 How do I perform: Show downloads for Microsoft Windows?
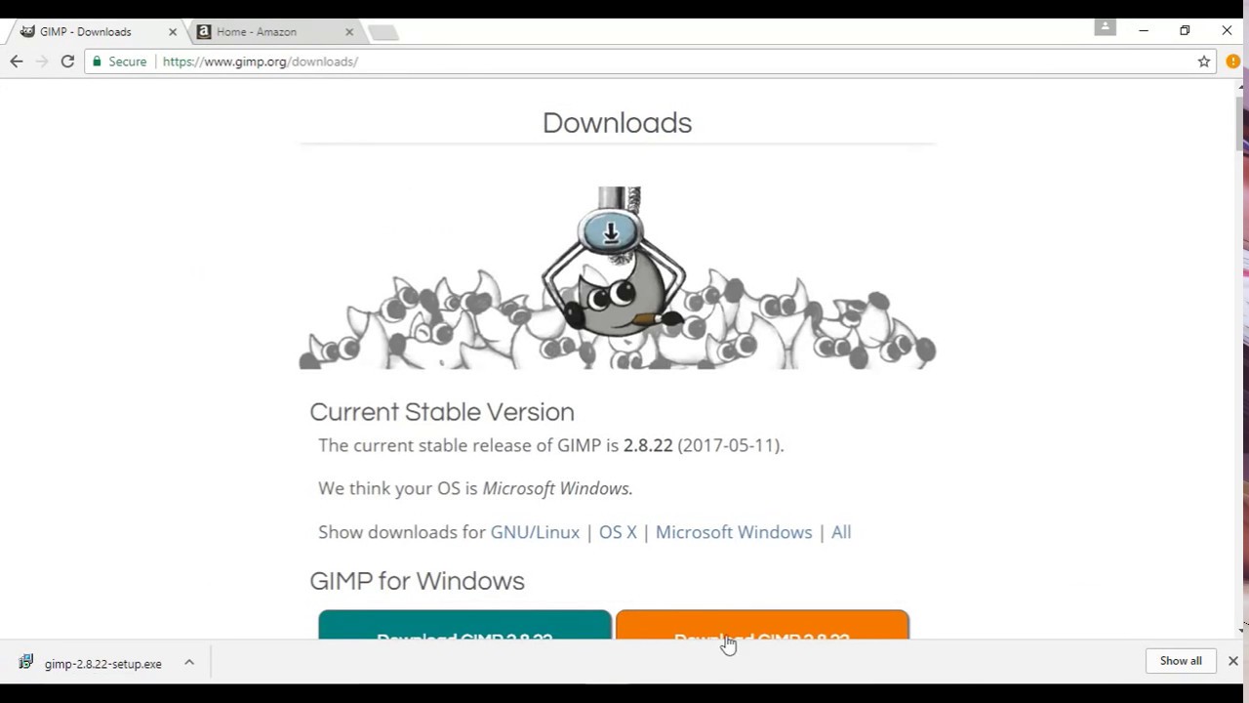[734, 532]
